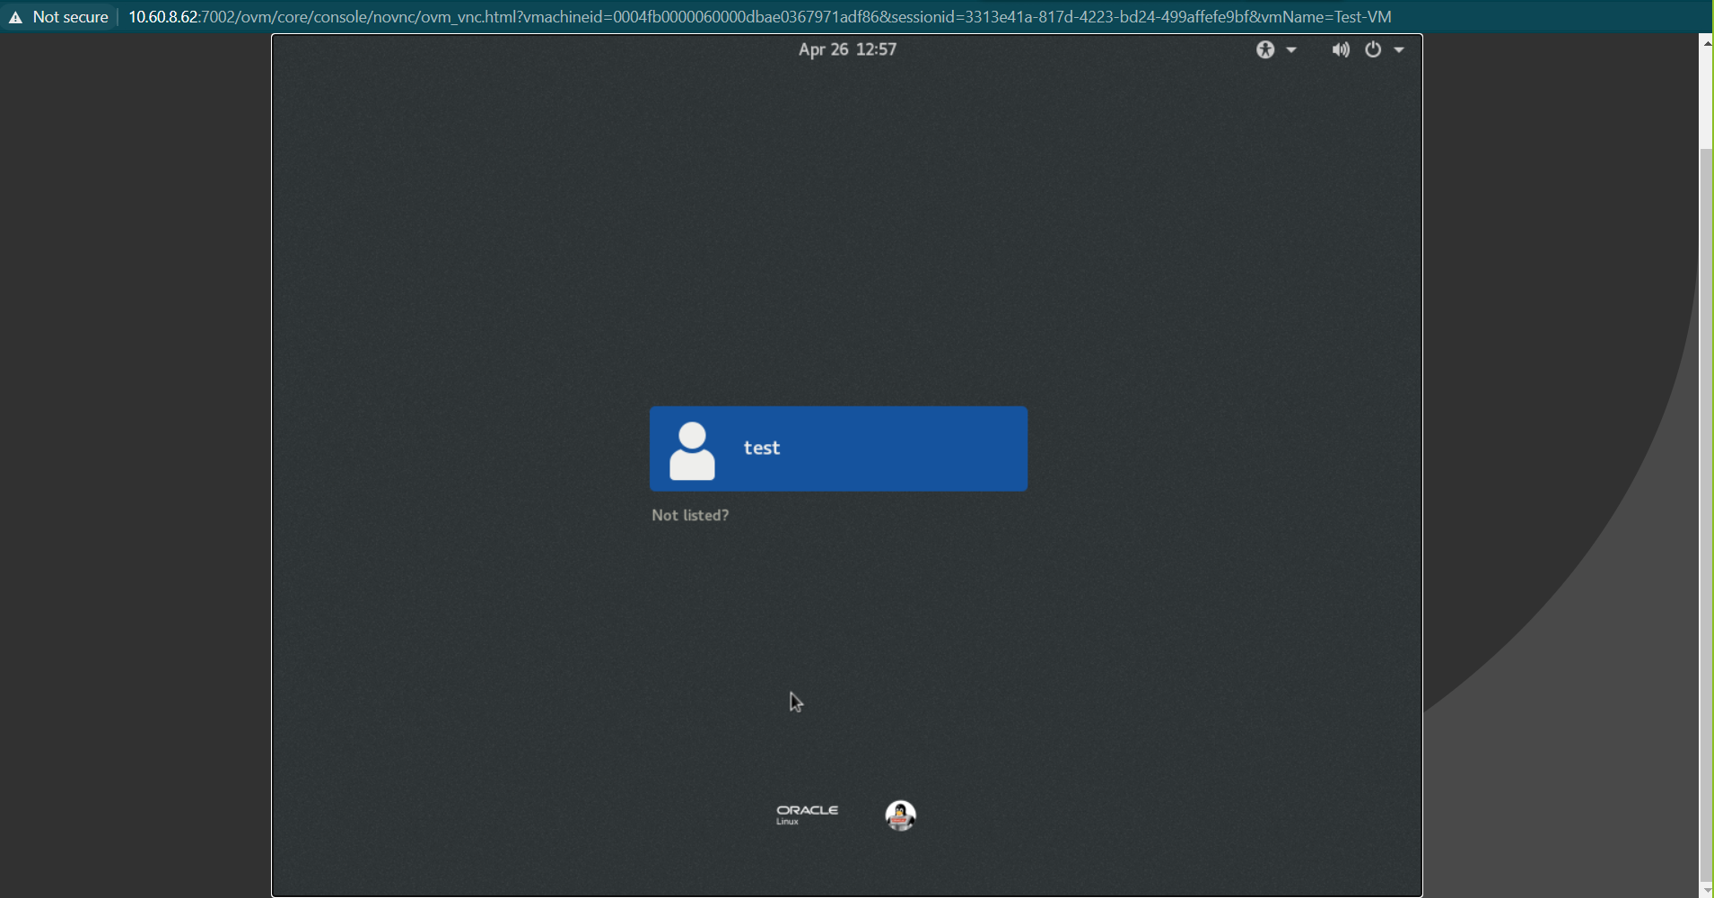The image size is (1714, 898).
Task: Click the "Not secure" text label
Action: pyautogui.click(x=70, y=17)
